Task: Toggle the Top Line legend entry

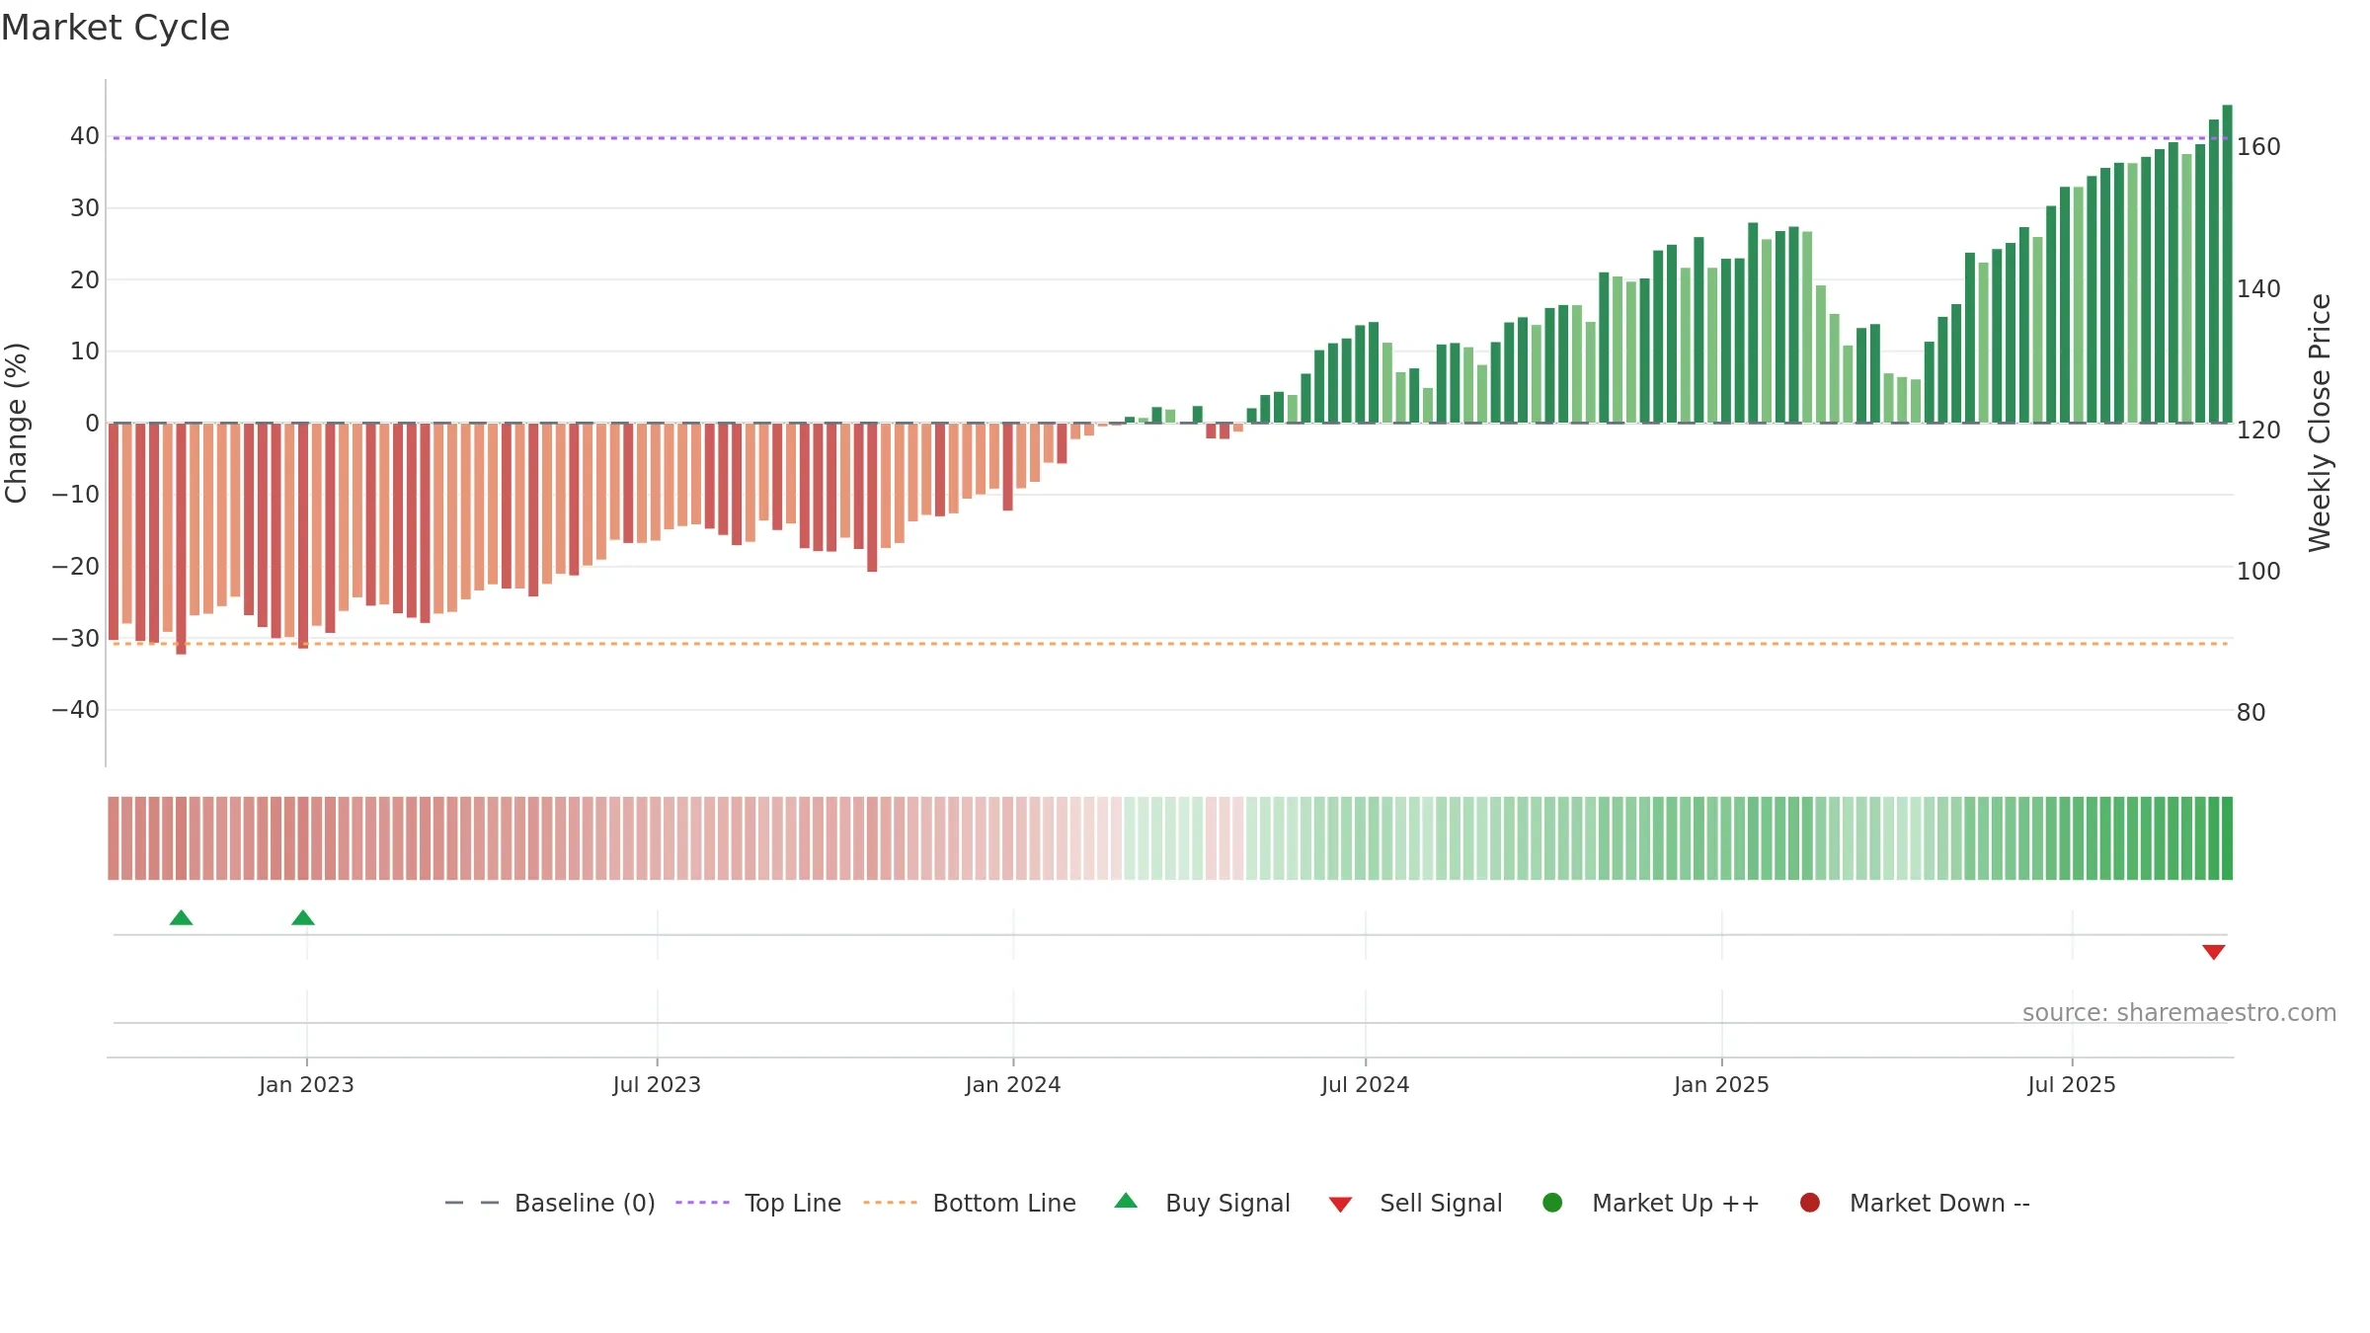Action: click(758, 1203)
